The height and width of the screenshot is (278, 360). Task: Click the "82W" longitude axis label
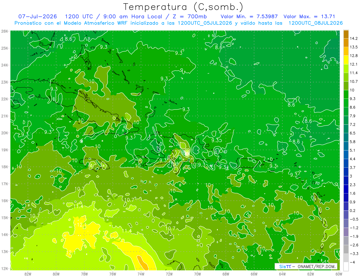[28, 274]
